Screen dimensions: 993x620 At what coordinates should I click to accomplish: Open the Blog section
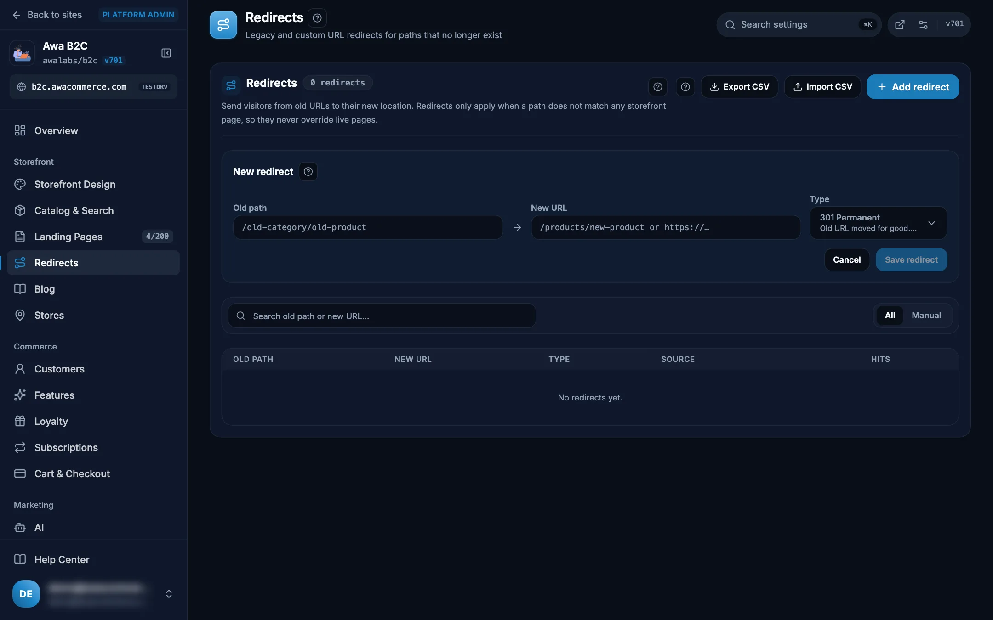[93, 289]
